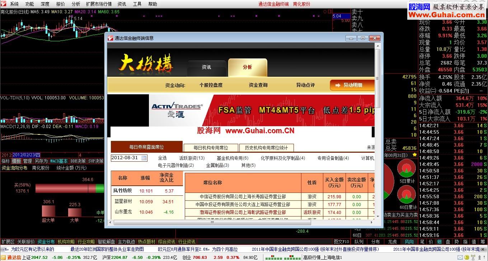Click the 图文F10 button
Image resolution: width=488 pixels, height=261 pixels.
click(341, 242)
